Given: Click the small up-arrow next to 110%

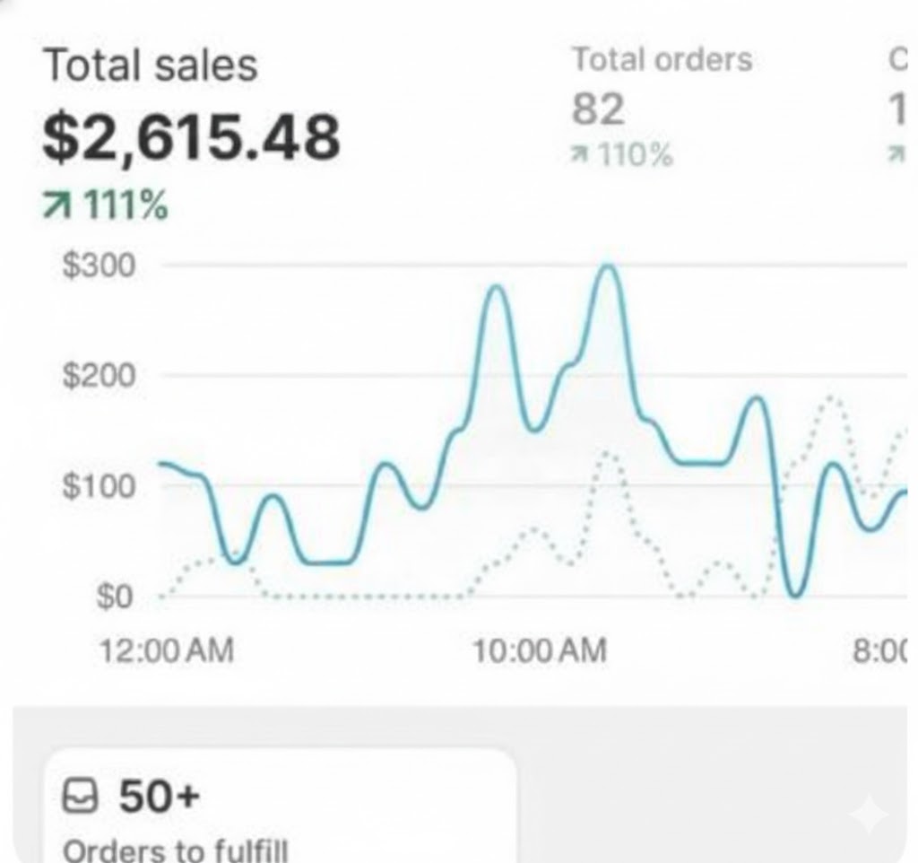Looking at the screenshot, I should coord(581,157).
